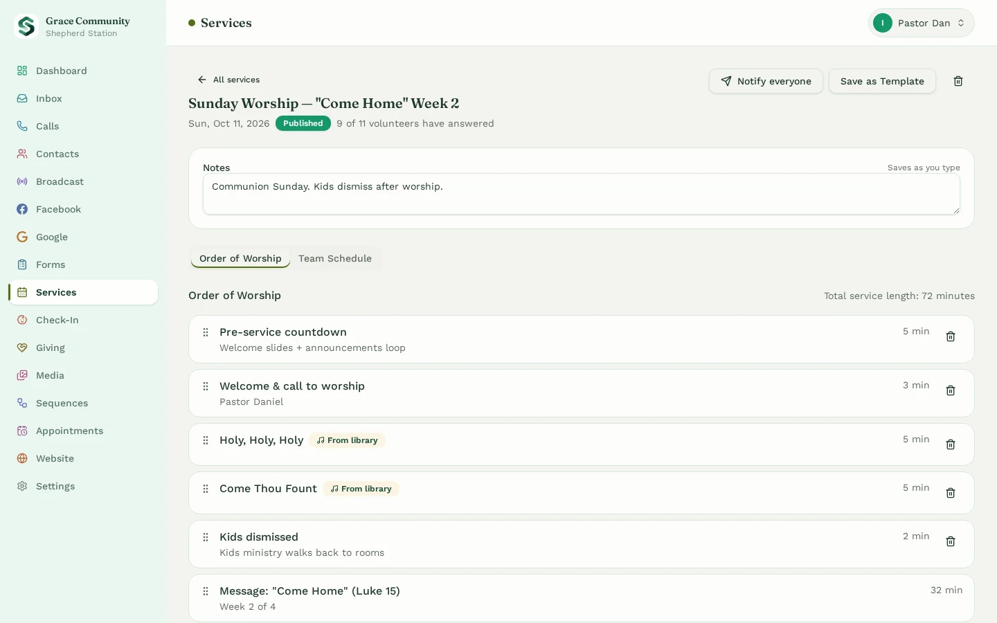Click the Published status badge

tap(303, 123)
